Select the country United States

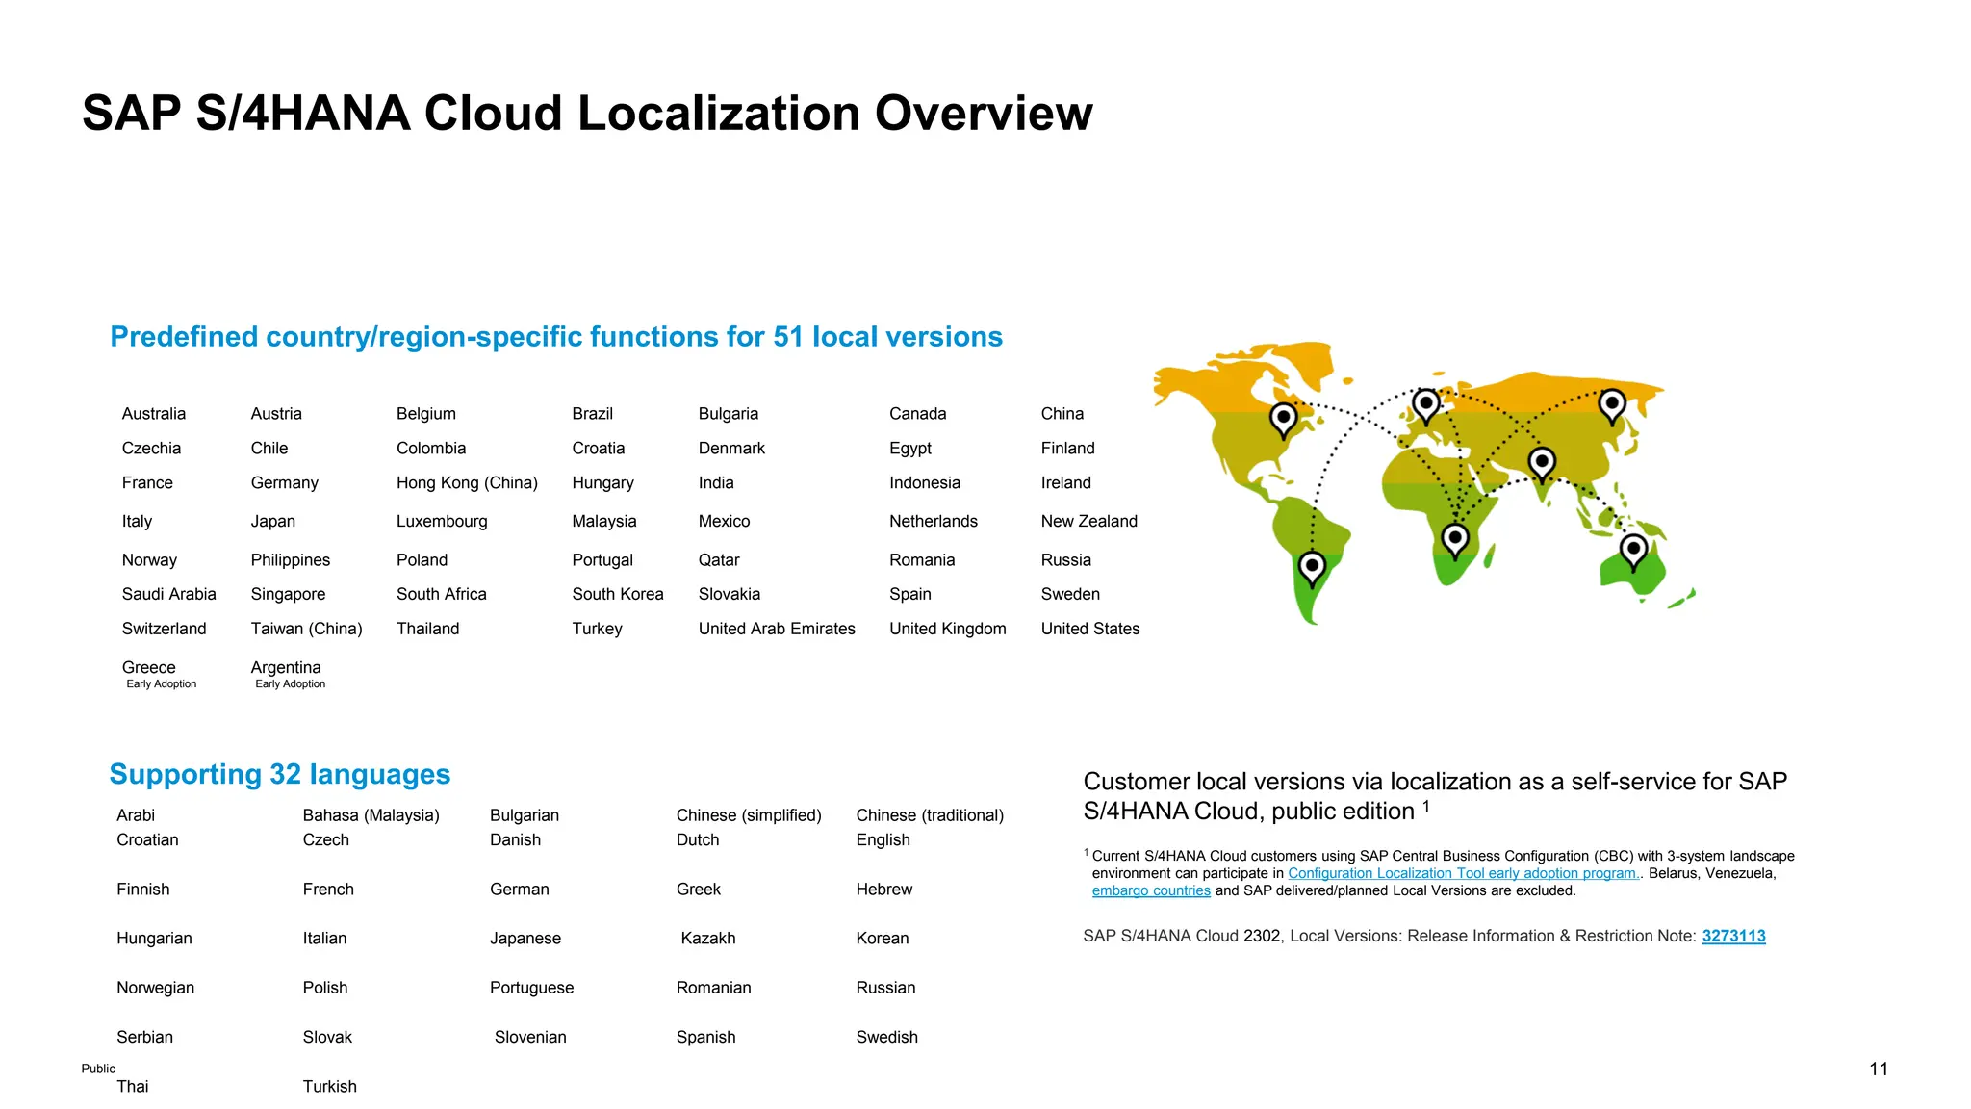tap(1089, 630)
